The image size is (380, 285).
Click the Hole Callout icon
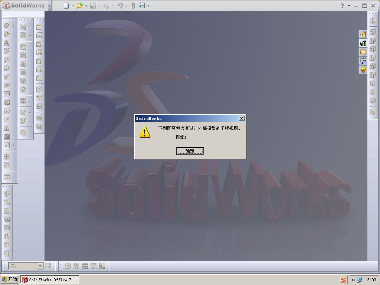(x=7, y=119)
